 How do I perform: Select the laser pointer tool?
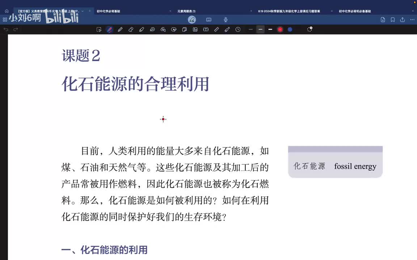(227, 30)
